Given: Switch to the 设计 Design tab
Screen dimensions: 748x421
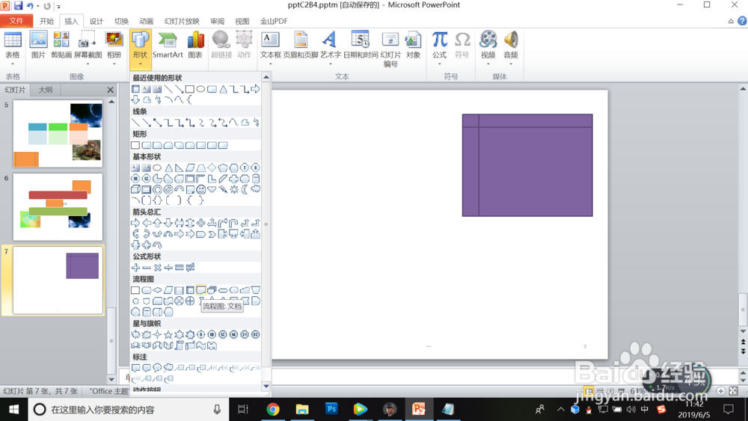Looking at the screenshot, I should click(x=96, y=21).
